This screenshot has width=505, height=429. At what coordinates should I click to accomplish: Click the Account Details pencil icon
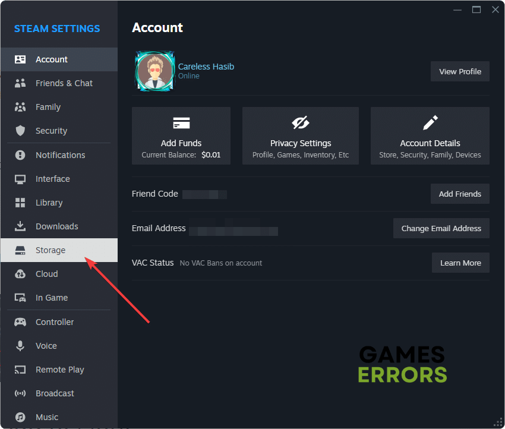tap(430, 123)
